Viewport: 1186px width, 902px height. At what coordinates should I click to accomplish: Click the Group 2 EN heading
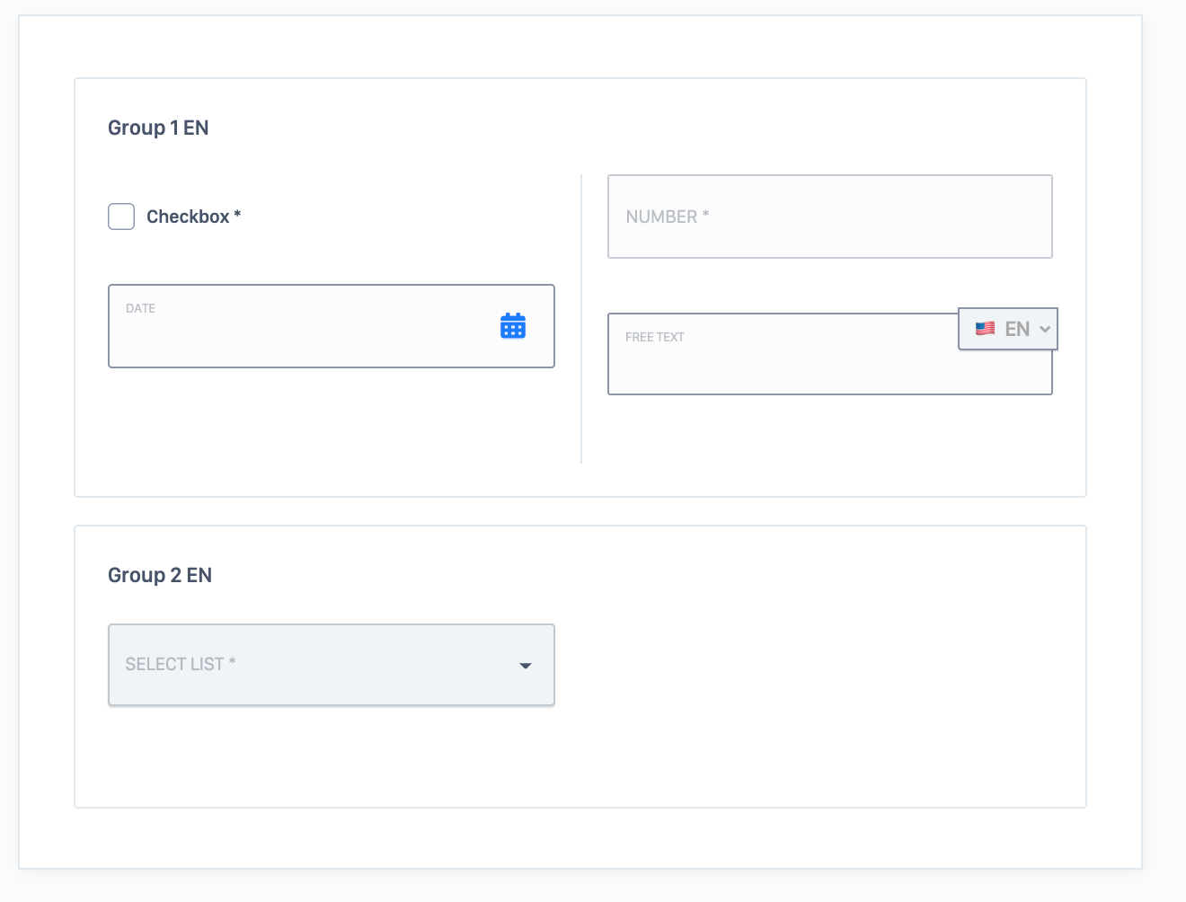(160, 575)
